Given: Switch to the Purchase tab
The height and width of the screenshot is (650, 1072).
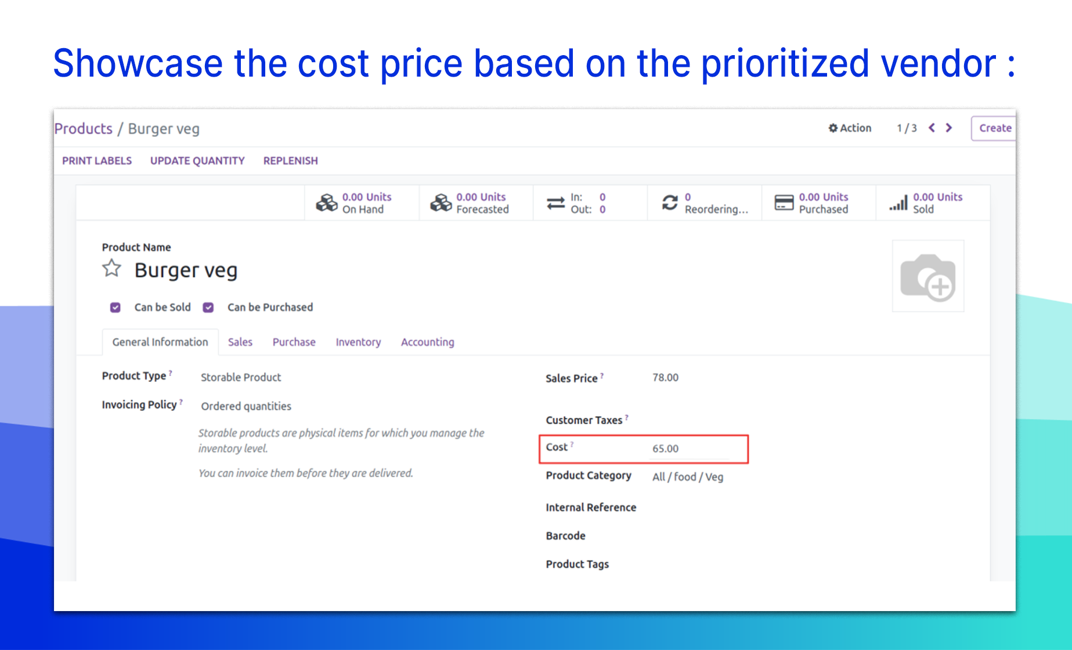Looking at the screenshot, I should point(294,342).
